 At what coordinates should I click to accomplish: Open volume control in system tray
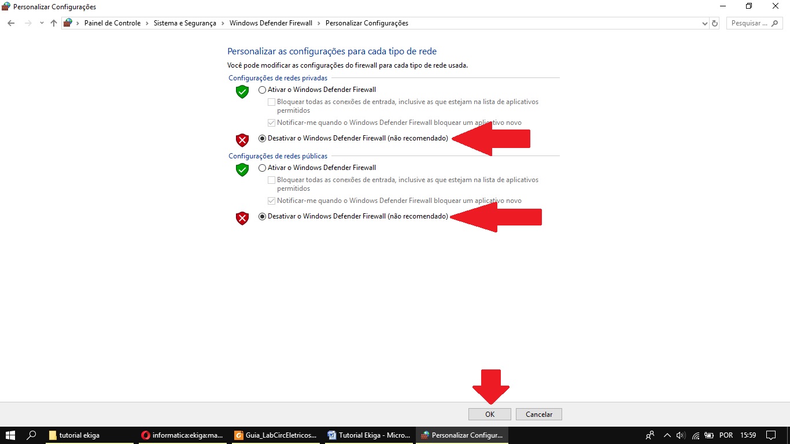coord(681,435)
